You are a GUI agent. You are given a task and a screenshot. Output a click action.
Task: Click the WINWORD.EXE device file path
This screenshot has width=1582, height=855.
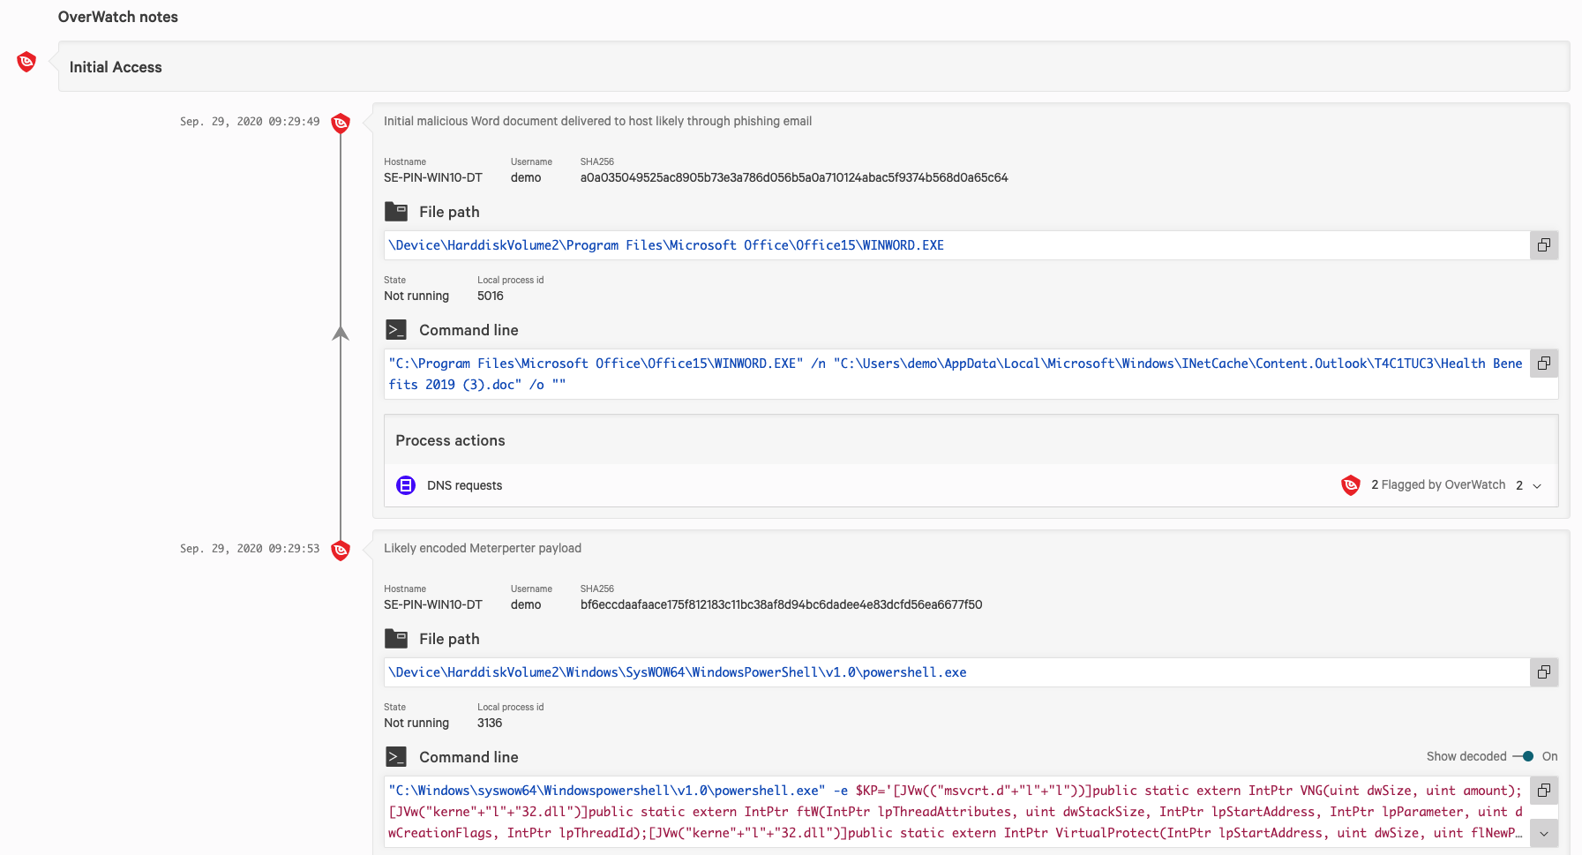pyautogui.click(x=666, y=245)
